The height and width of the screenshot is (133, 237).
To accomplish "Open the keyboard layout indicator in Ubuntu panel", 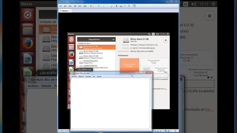I will (x=153, y=34).
